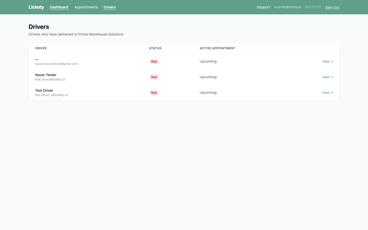Click the Red status badge on Test Driver's row

pyautogui.click(x=154, y=93)
